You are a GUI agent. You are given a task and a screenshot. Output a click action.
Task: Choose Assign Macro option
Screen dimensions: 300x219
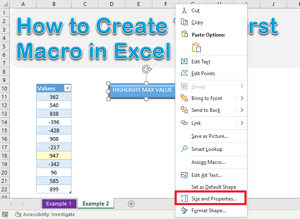point(211,162)
